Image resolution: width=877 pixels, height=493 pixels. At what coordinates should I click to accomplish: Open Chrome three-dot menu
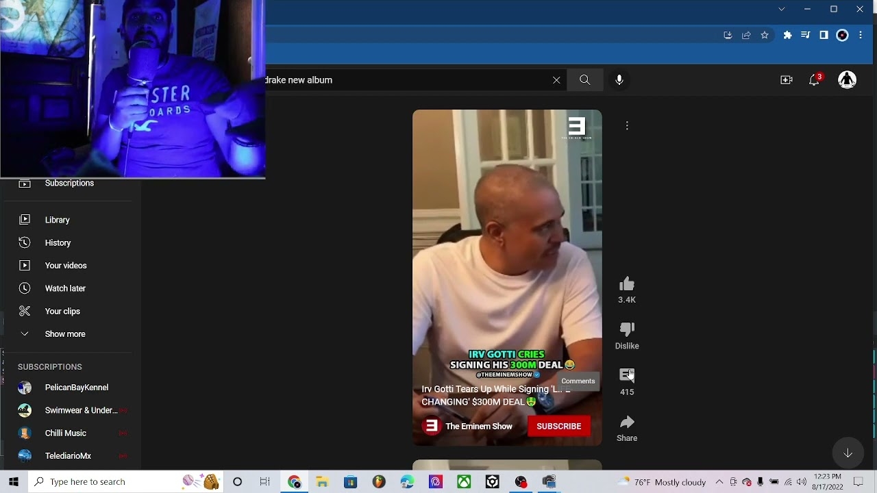pyautogui.click(x=861, y=35)
